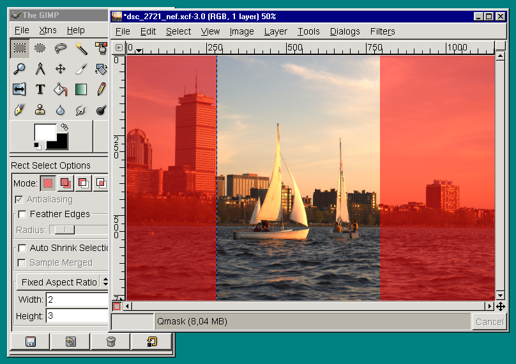Choose Subtract from selection mode
Screen dimensions: 516x364
tap(84, 183)
